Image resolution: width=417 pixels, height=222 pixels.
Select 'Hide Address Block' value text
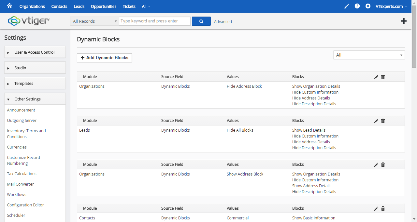point(244,86)
